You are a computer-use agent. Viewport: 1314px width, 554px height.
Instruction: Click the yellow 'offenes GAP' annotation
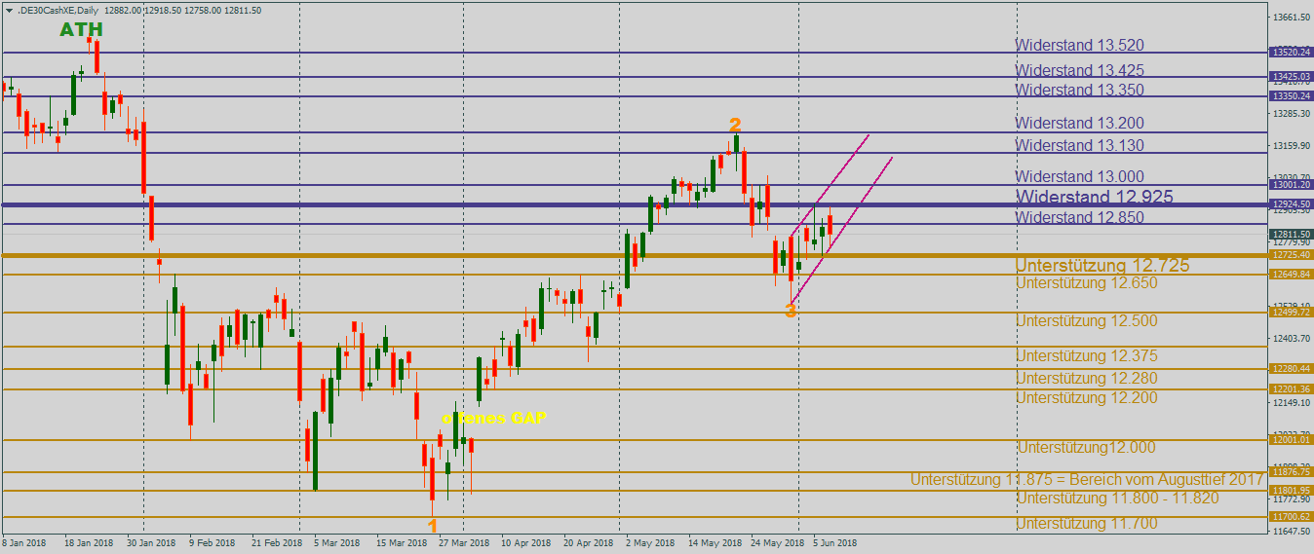pyautogui.click(x=494, y=417)
